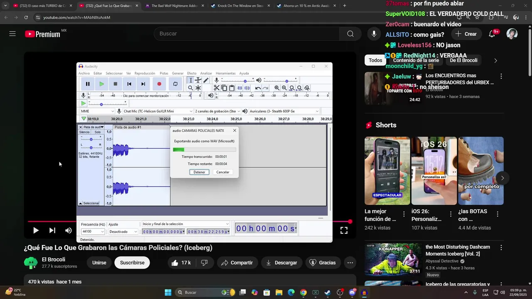This screenshot has height=299, width=532.
Task: Open Audacity's Herramientas menu
Action: 225,74
